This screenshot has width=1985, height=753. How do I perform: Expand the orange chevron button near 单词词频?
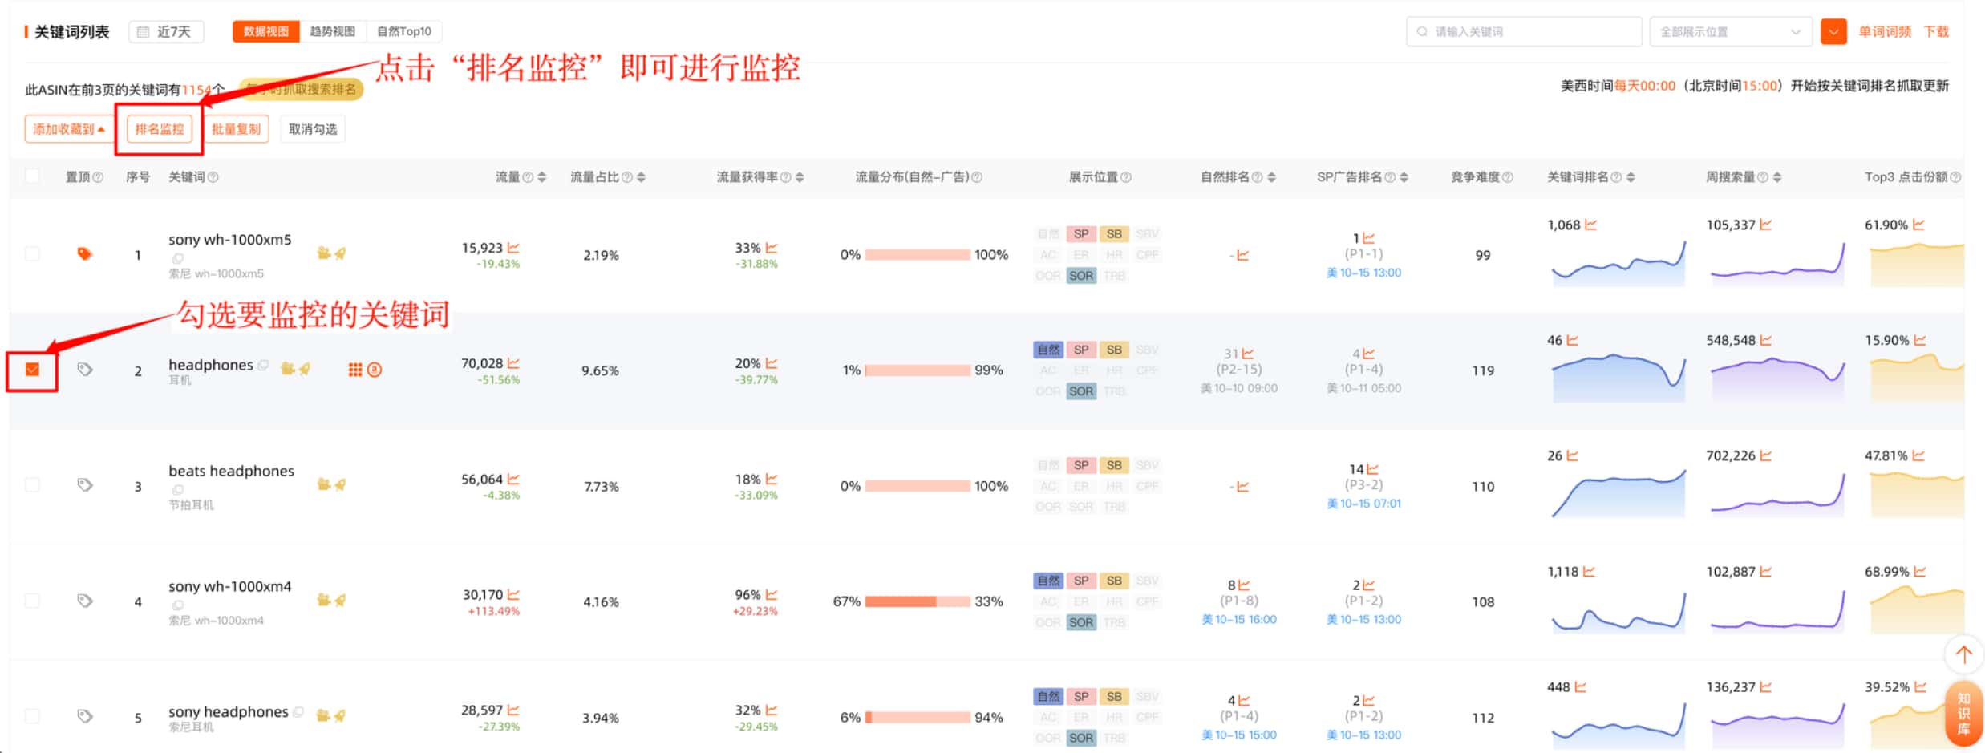pyautogui.click(x=1833, y=31)
